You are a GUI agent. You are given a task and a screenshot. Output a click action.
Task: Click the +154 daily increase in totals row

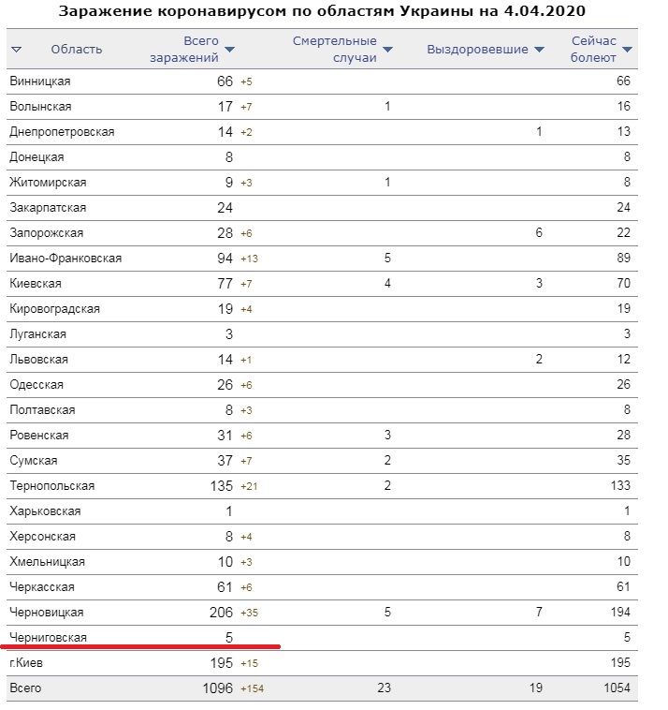coord(254,689)
